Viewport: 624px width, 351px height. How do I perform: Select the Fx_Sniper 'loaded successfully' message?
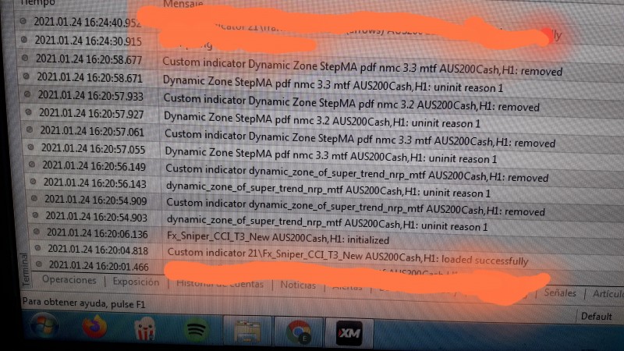[x=347, y=257]
